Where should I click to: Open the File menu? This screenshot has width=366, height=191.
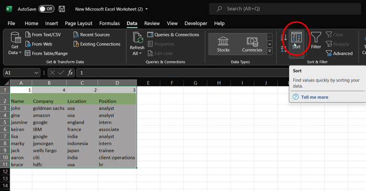(11, 24)
